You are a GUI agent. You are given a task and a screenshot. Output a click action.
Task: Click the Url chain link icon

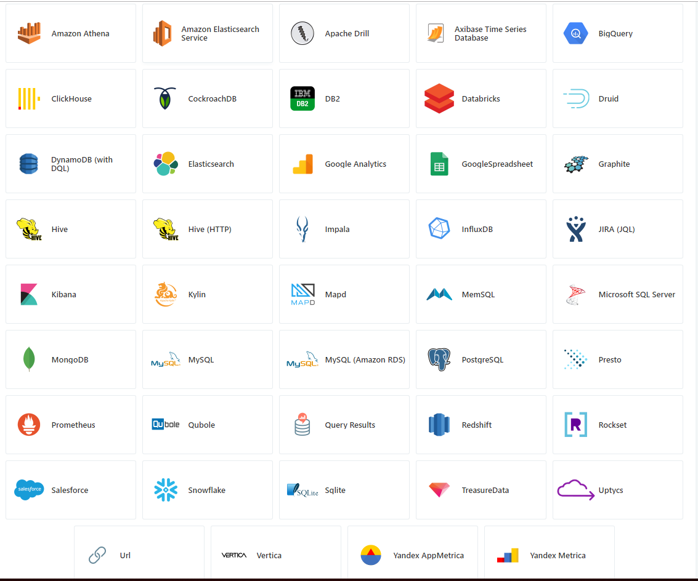click(x=97, y=555)
